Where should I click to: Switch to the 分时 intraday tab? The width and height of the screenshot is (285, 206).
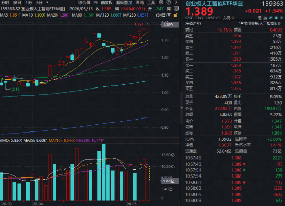5,3
